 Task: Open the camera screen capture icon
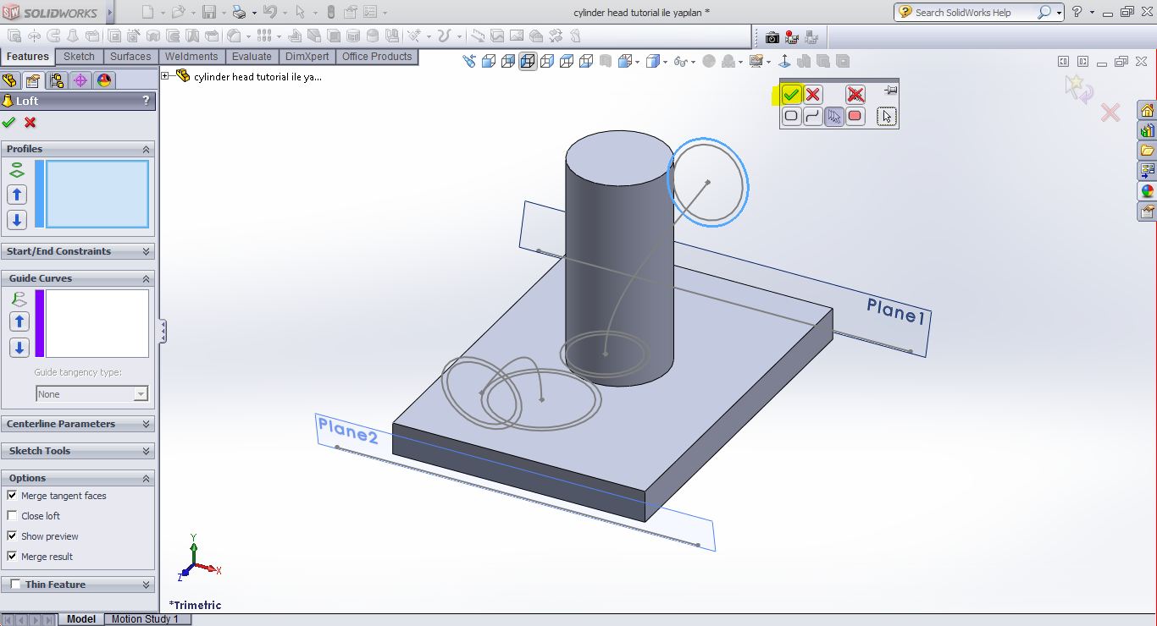coord(772,37)
